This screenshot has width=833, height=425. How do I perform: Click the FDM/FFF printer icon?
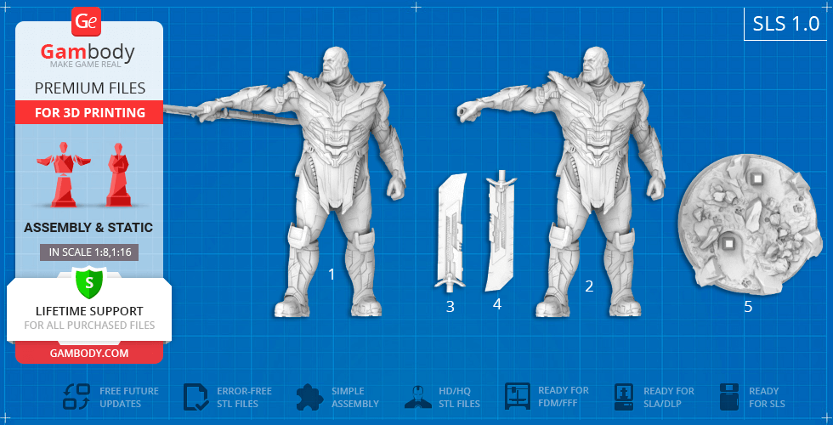click(x=518, y=396)
